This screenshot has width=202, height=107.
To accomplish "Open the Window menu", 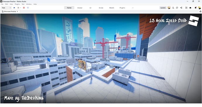I will [x=29, y=4].
